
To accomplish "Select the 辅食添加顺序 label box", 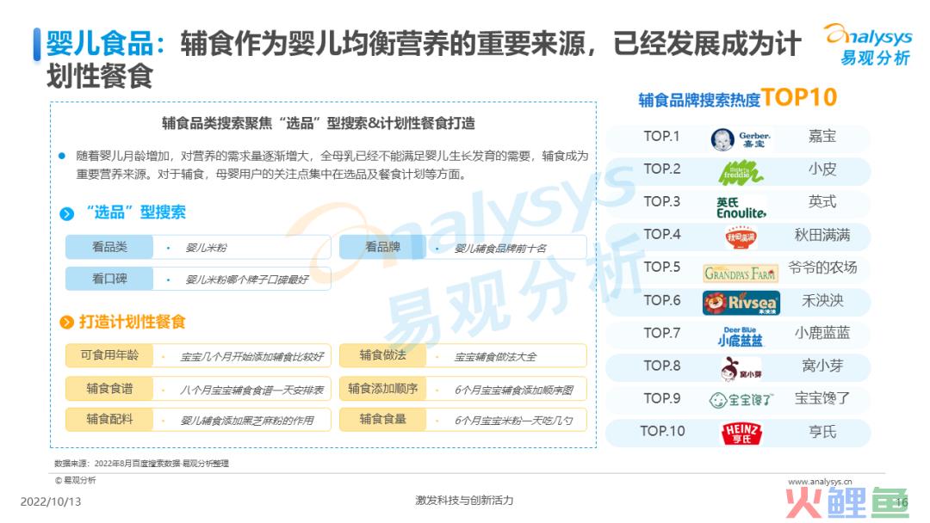I will pyautogui.click(x=382, y=389).
